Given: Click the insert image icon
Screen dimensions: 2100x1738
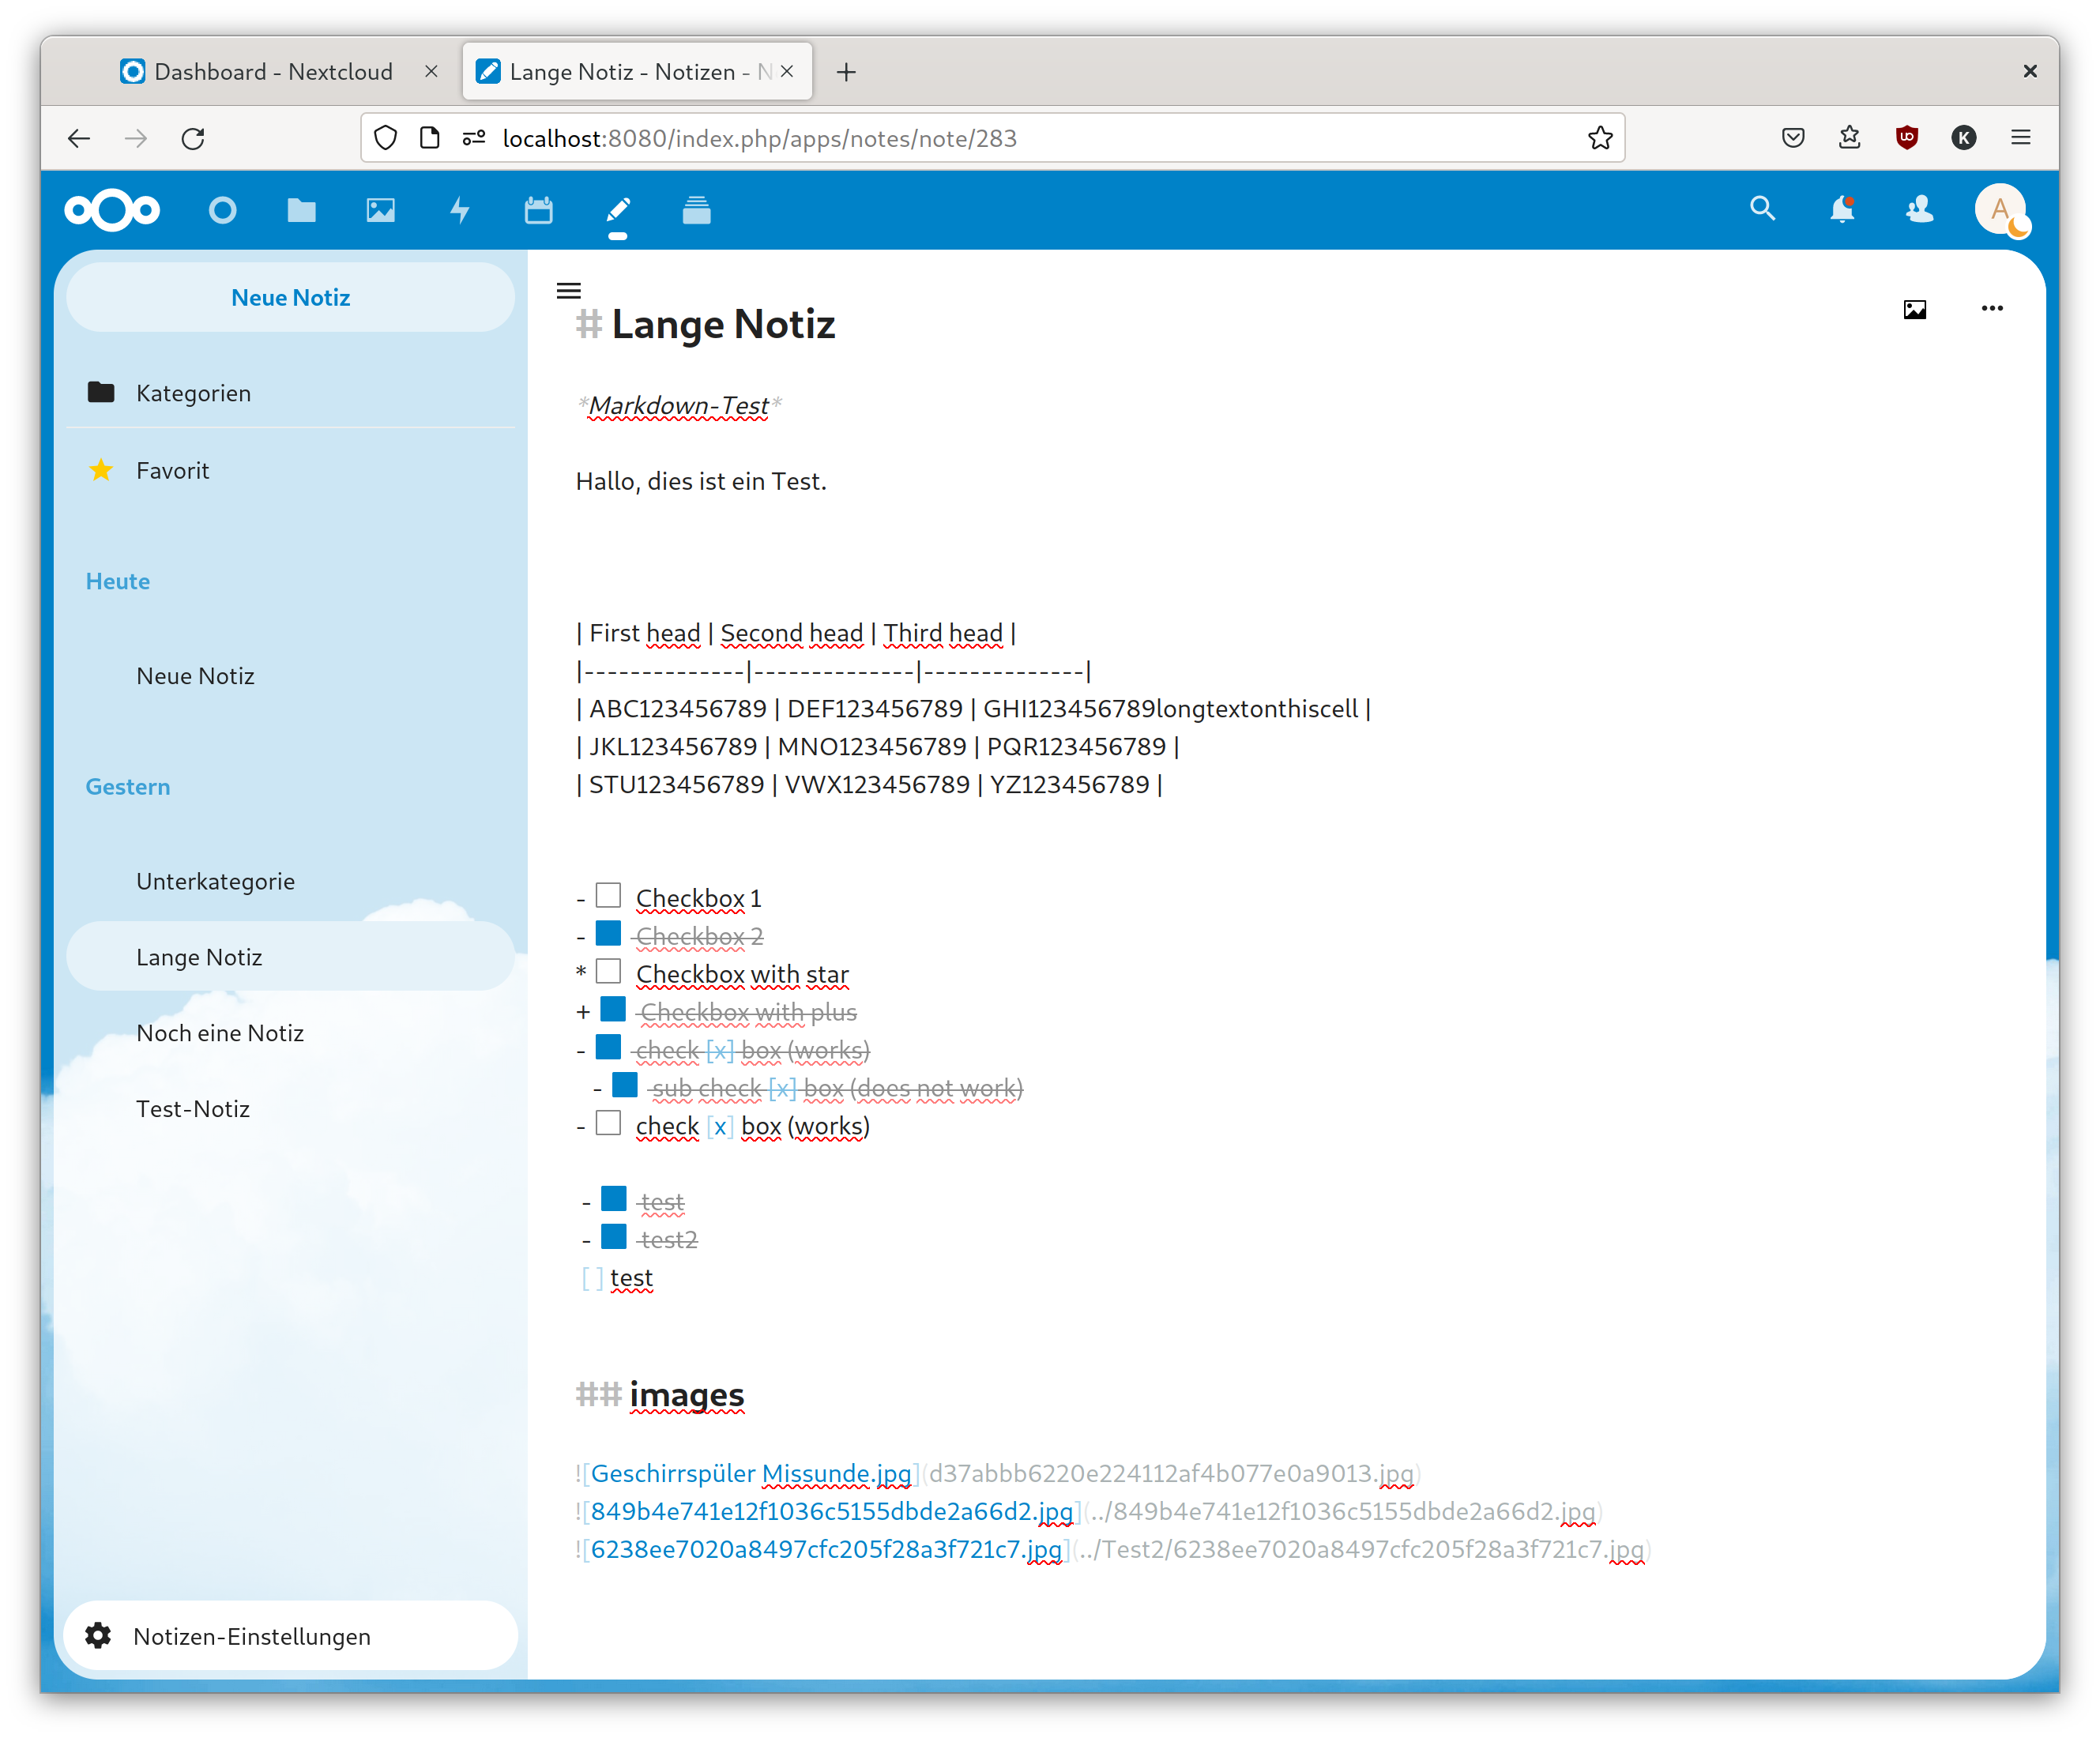Looking at the screenshot, I should (x=1914, y=309).
